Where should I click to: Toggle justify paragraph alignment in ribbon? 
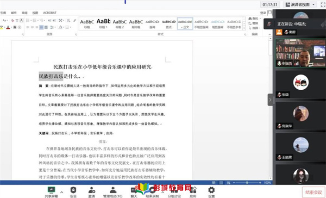coord(41,27)
